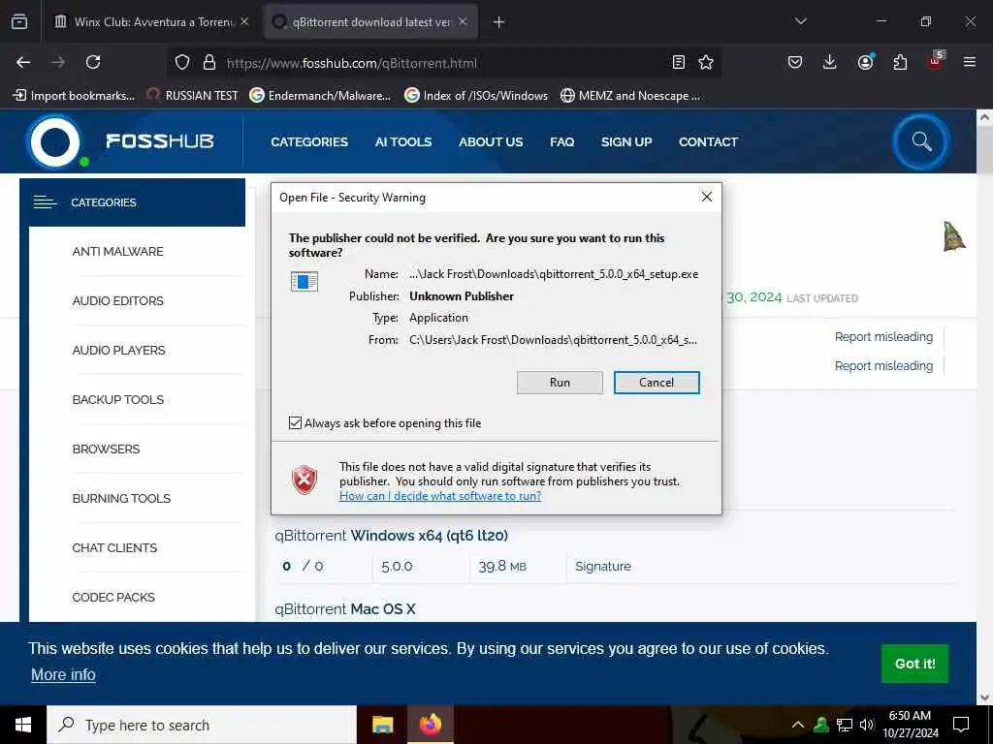This screenshot has height=744, width=993.
Task: Click the Firefox back arrow
Action: (x=23, y=62)
